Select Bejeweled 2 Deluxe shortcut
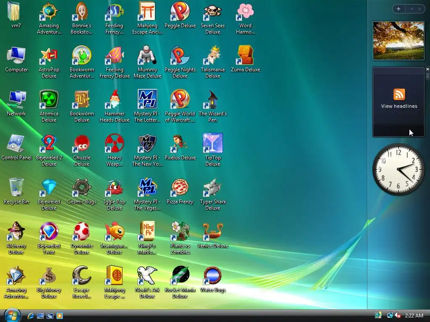The width and height of the screenshot is (430, 322). point(49,151)
